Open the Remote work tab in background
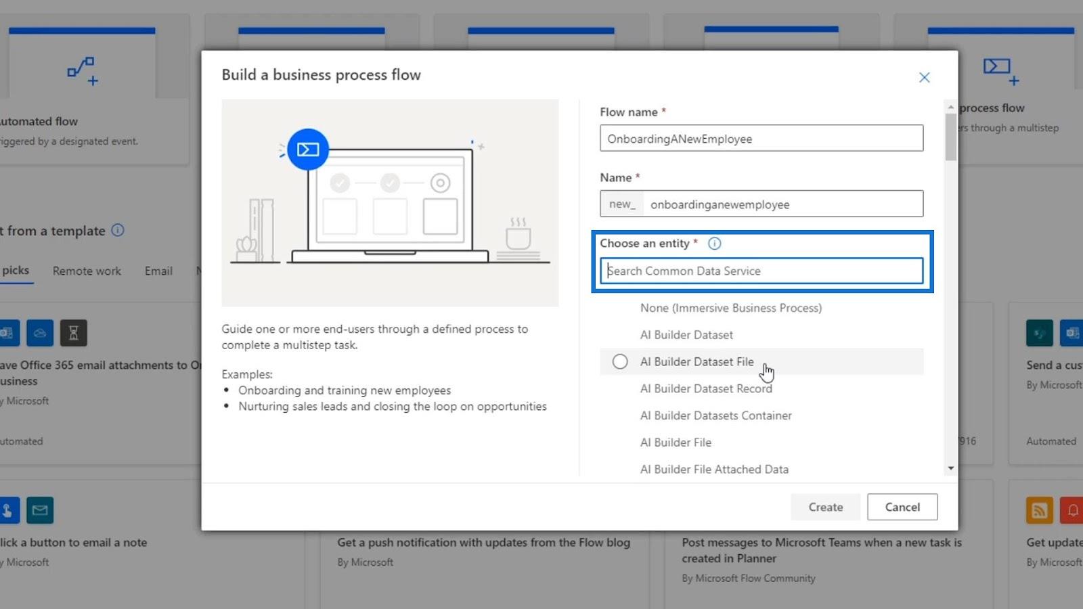Image resolution: width=1083 pixels, height=609 pixels. (87, 271)
